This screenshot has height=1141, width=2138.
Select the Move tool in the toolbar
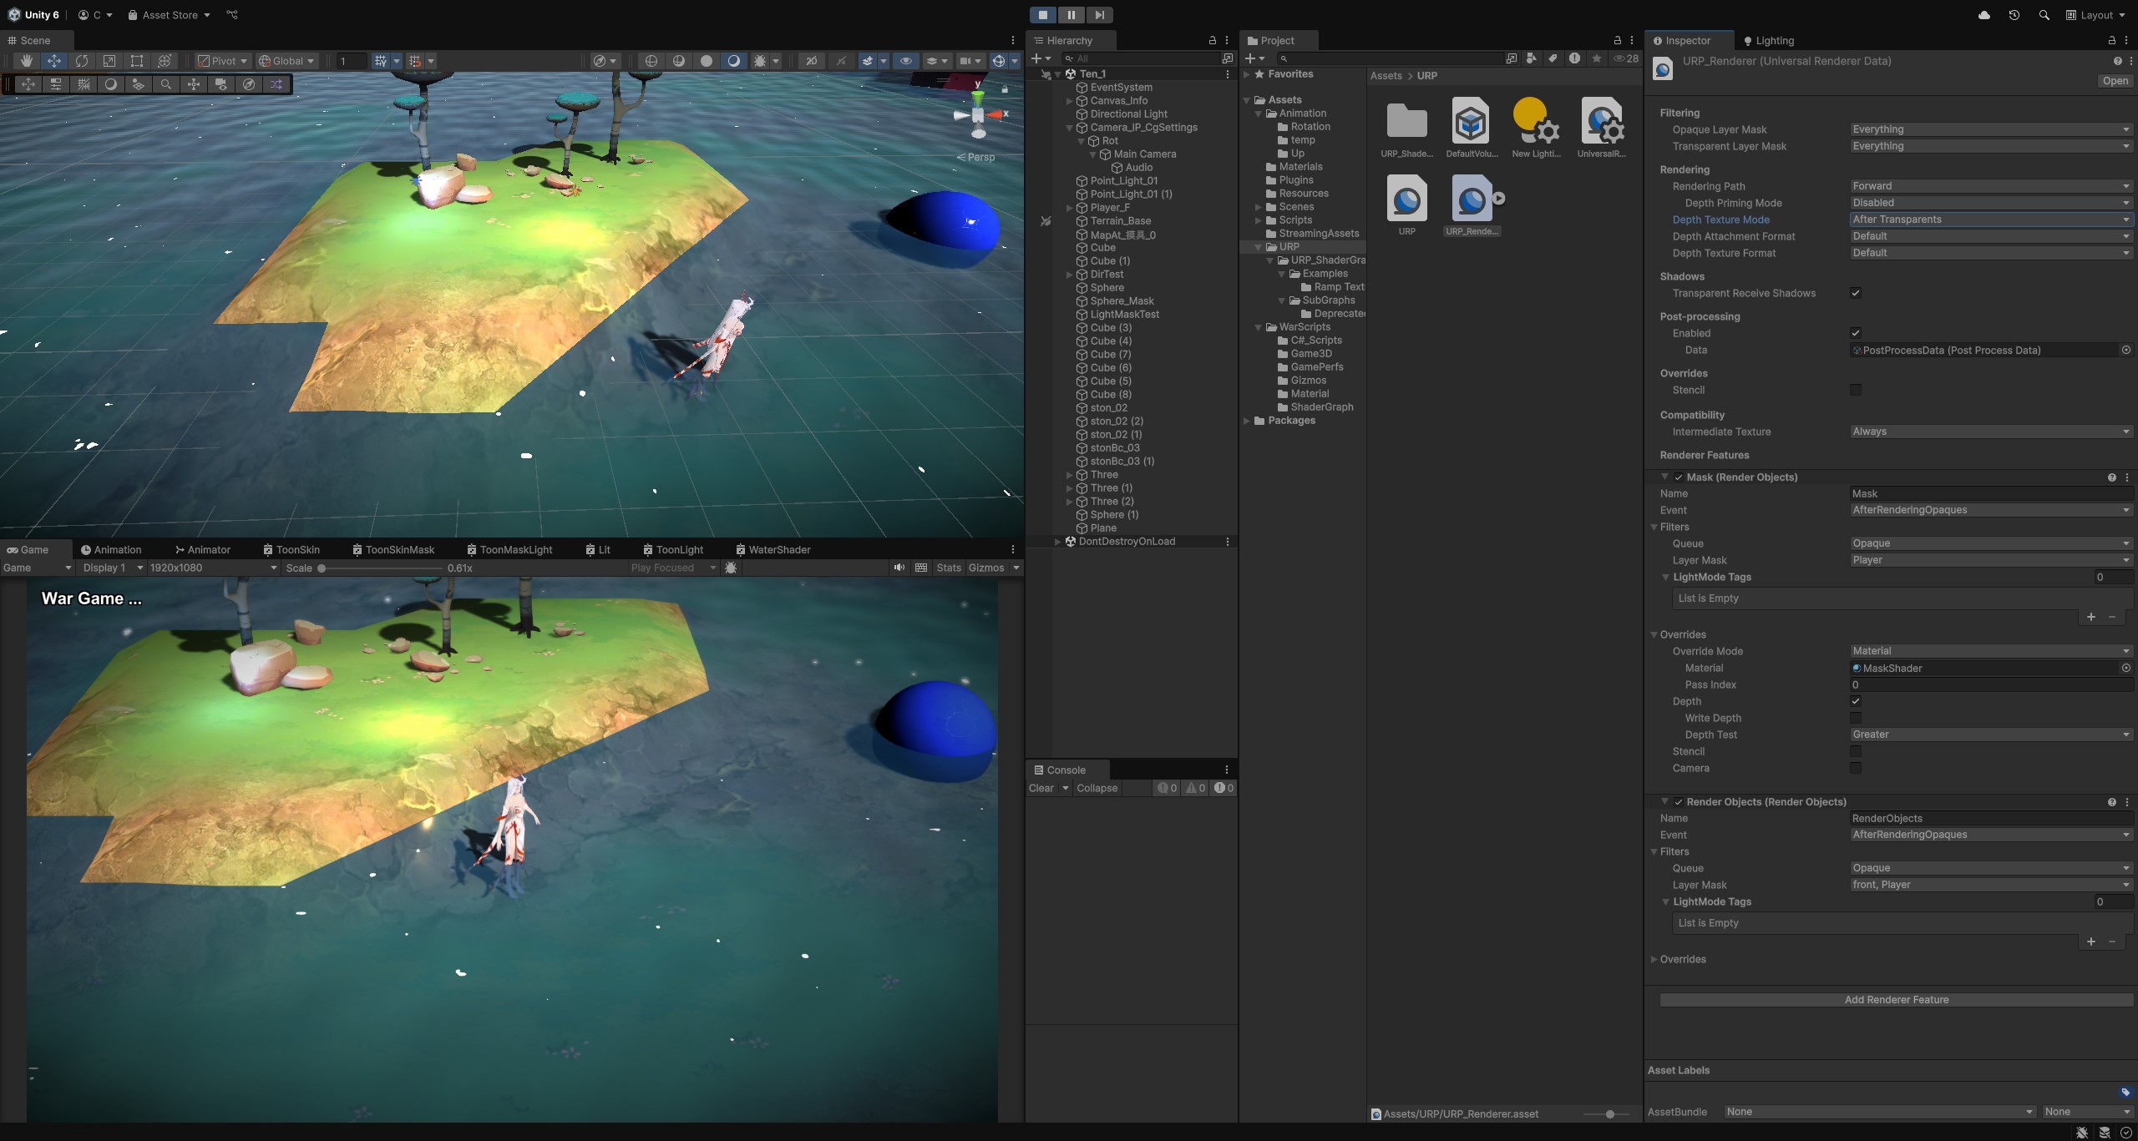(54, 60)
